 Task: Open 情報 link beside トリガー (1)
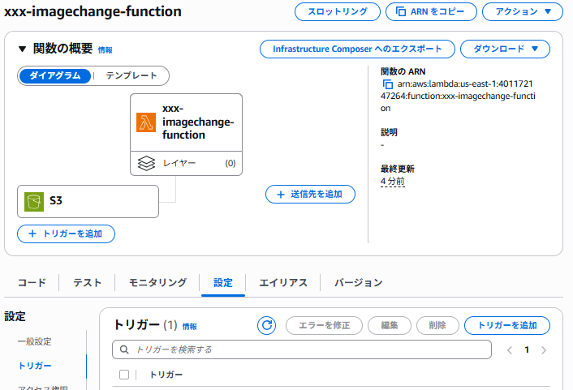[190, 327]
